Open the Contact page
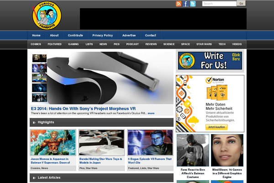Viewport: 274px width, 183px height. click(150, 36)
